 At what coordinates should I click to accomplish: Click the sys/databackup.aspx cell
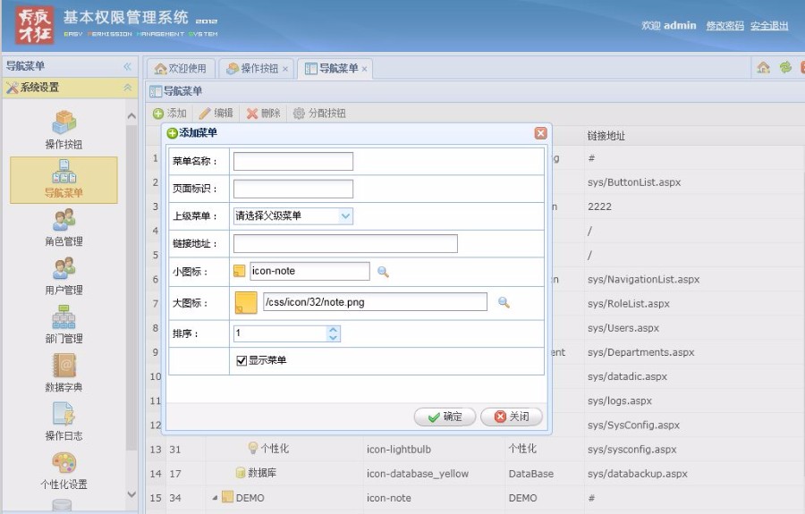(637, 474)
